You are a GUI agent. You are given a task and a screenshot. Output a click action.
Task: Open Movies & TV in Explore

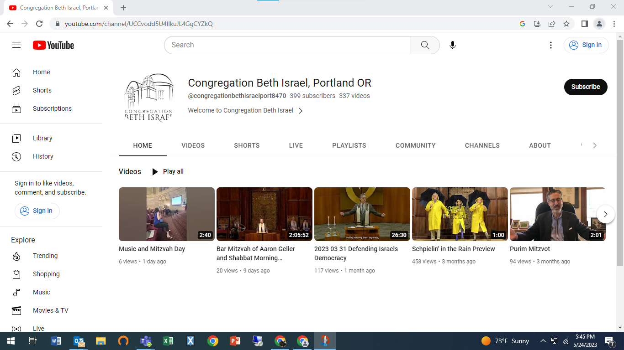[x=51, y=310]
